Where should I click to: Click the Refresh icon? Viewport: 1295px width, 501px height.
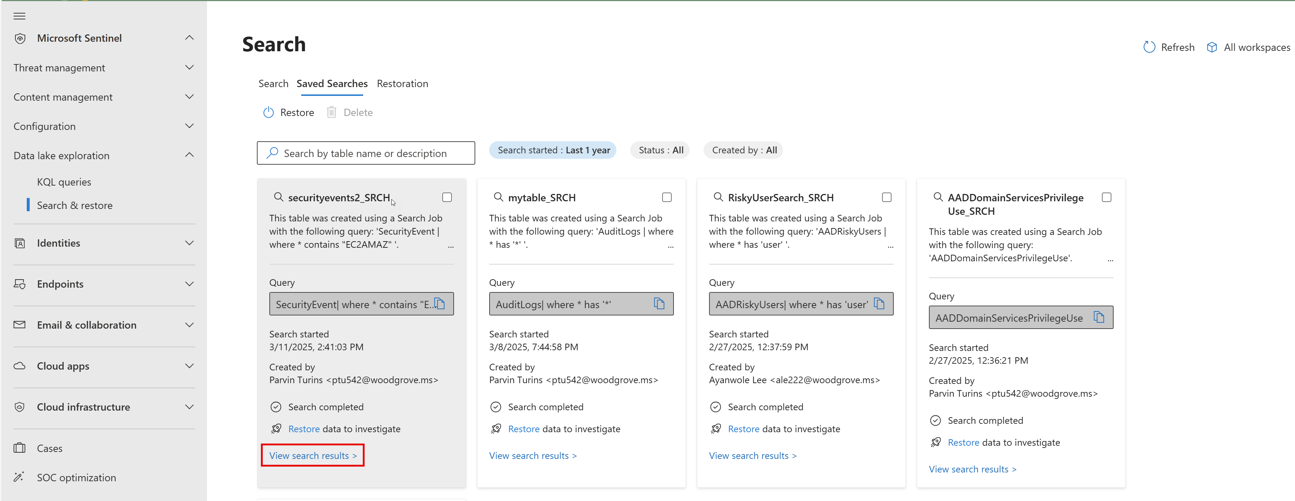pos(1149,47)
